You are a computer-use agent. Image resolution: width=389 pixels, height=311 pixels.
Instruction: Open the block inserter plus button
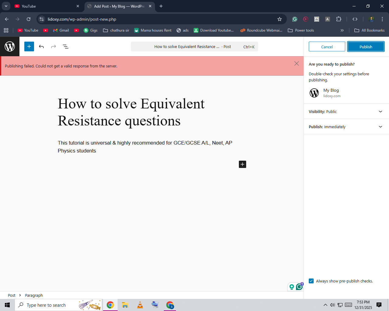(x=29, y=46)
